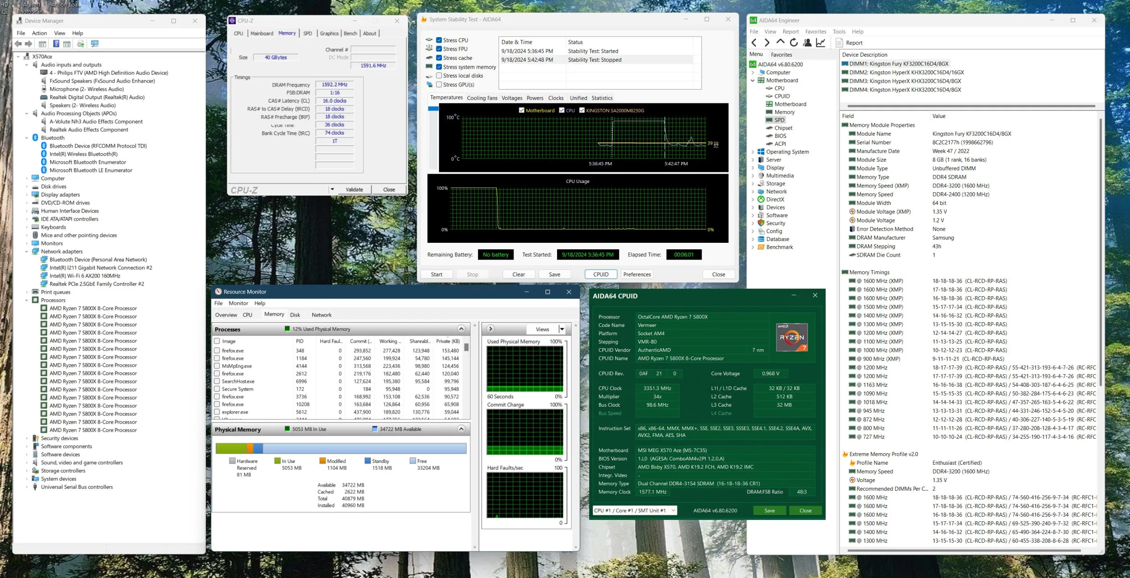This screenshot has height=578, width=1130.
Task: Select Chipset item in AIDA64 tree
Action: [x=783, y=128]
